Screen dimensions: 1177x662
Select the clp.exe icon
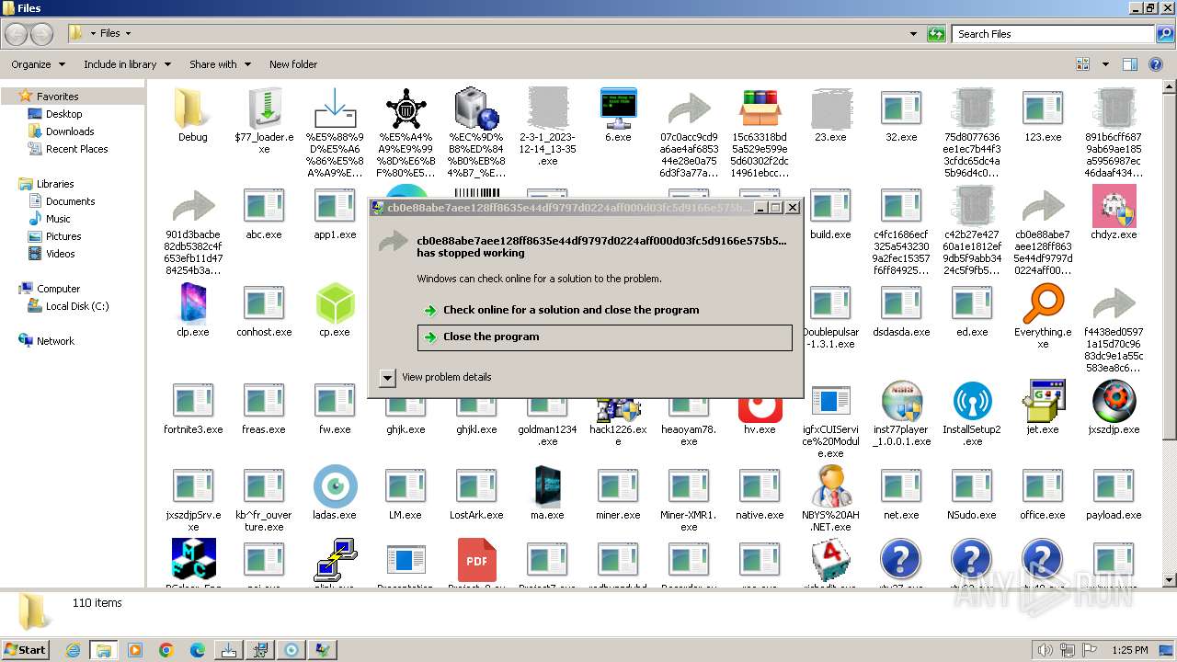tap(193, 303)
